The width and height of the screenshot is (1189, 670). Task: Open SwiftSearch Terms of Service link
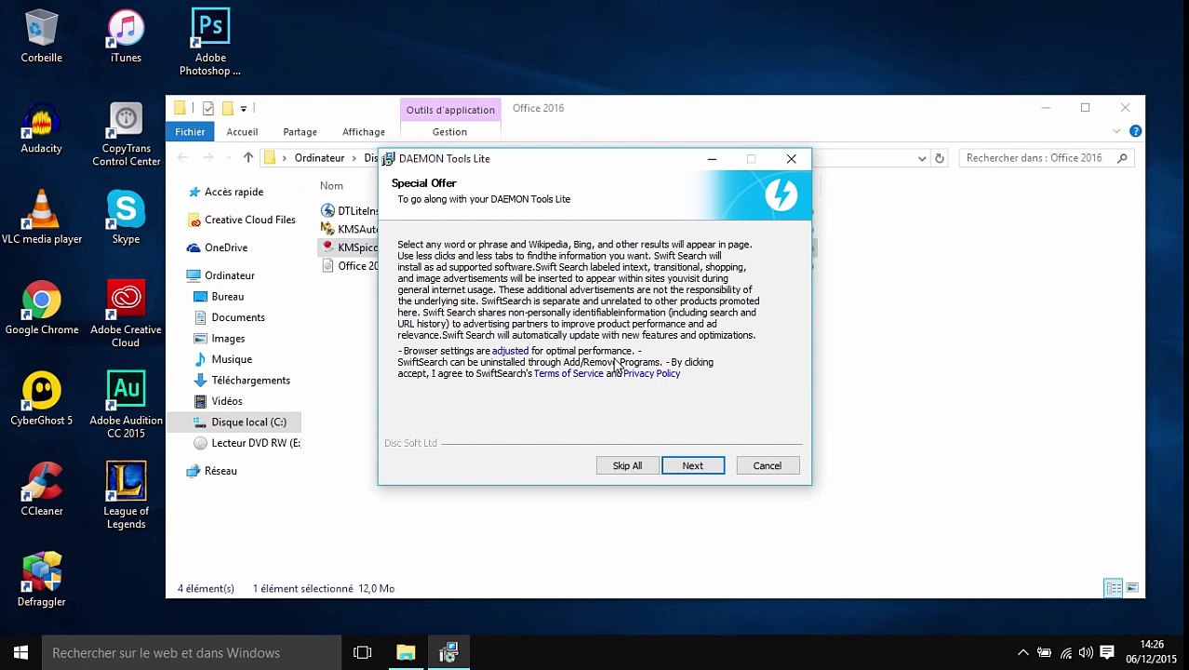click(x=568, y=373)
